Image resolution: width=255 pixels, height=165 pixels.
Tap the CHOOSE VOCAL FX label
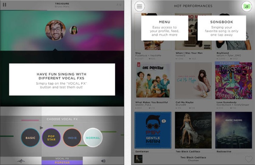pyautogui.click(x=62, y=119)
